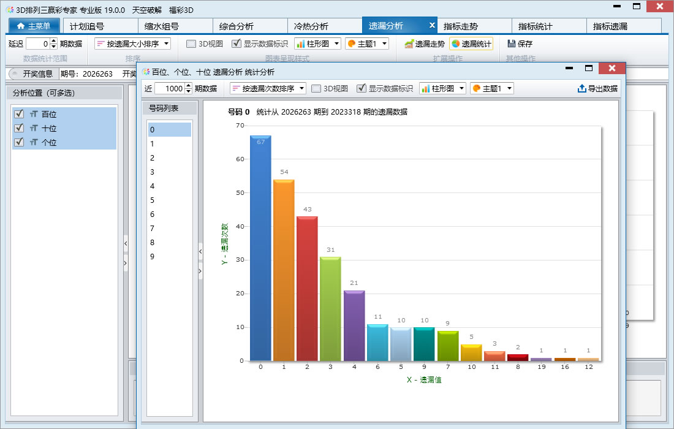
Task: Increase 近 1000 期 spinner up arrow
Action: (x=188, y=86)
